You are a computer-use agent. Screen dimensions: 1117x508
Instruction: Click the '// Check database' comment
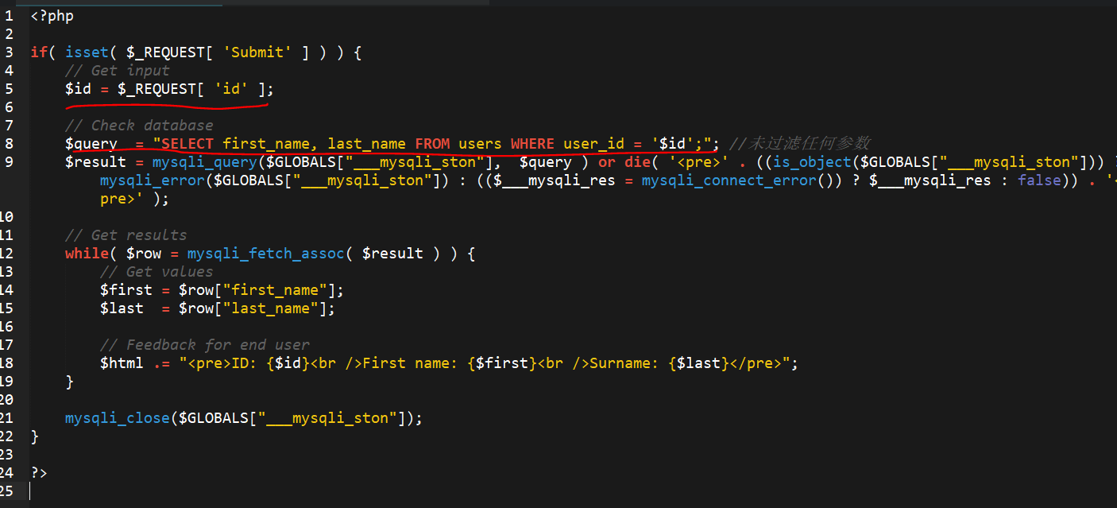139,126
